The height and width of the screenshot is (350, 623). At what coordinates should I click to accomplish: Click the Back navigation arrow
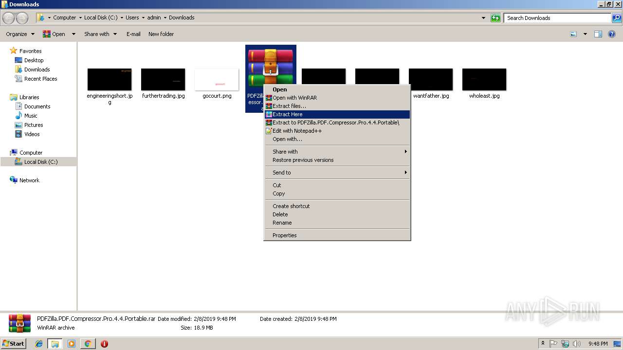click(x=8, y=18)
